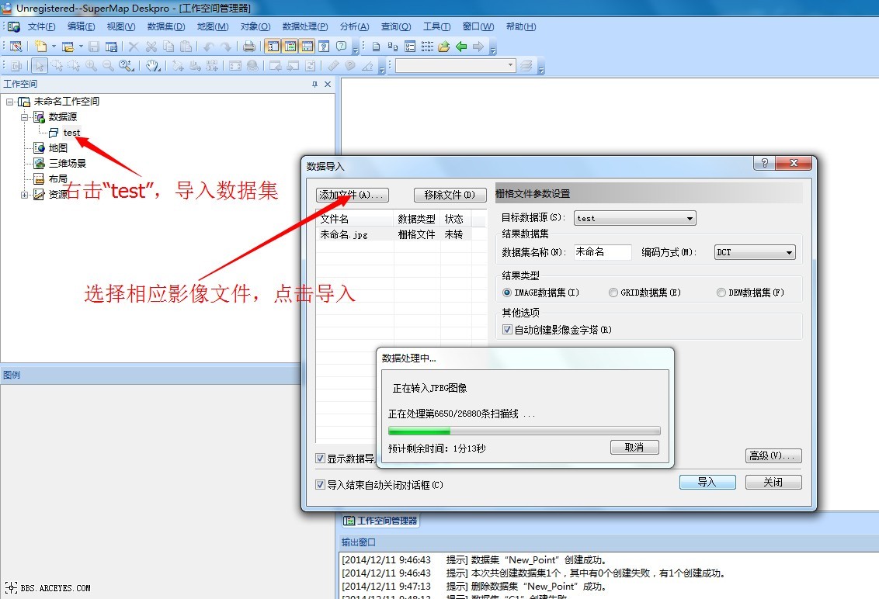Toggle the workspace manager panel icon
Screen dimensions: 879x599
click(273, 47)
